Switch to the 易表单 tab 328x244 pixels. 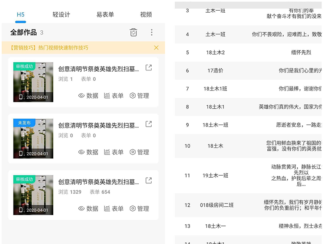(105, 14)
